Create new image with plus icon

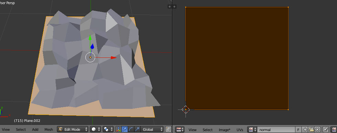coord(305,130)
